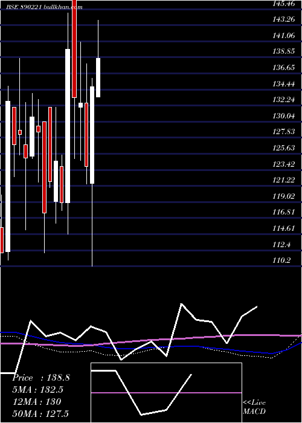Screen dimensions: 302x423
Task: Click the 114.61 price axis label
Action: click(x=284, y=228)
